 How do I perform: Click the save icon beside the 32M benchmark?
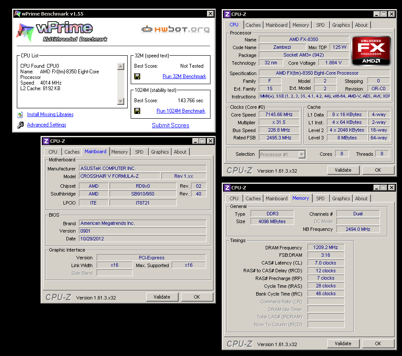pos(137,76)
